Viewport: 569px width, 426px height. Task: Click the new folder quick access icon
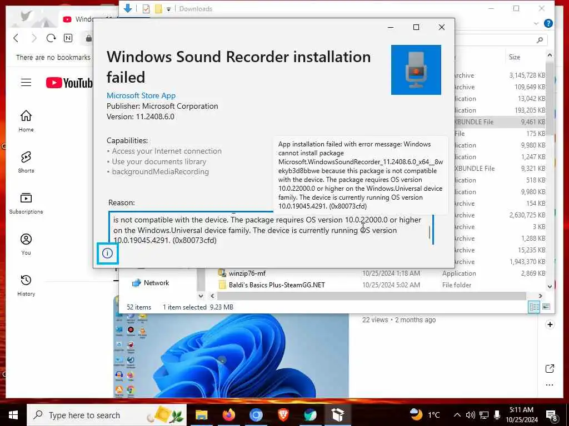(158, 9)
